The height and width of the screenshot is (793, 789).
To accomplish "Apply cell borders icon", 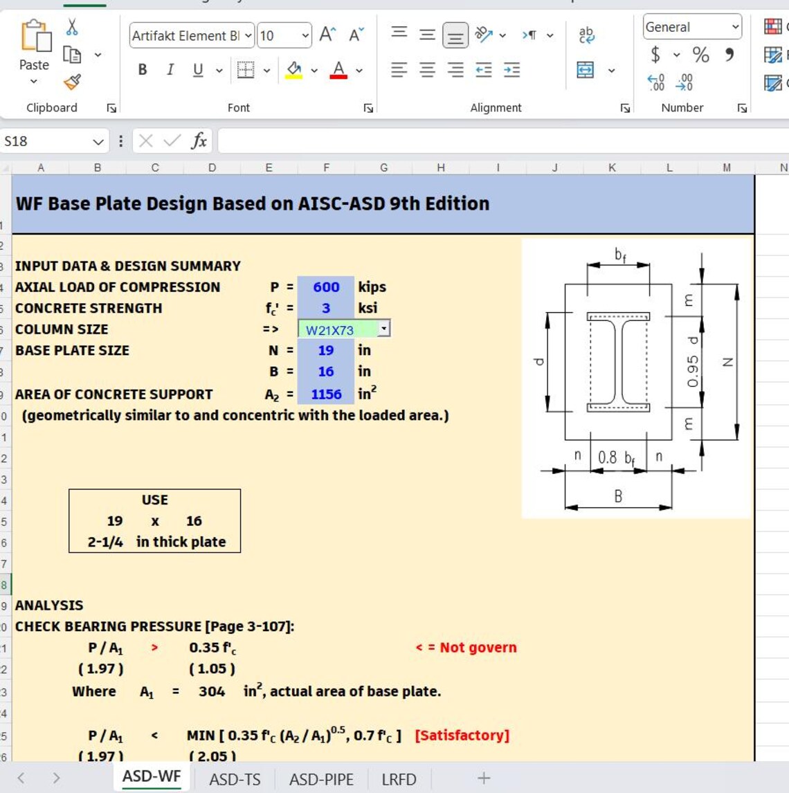I will 246,70.
